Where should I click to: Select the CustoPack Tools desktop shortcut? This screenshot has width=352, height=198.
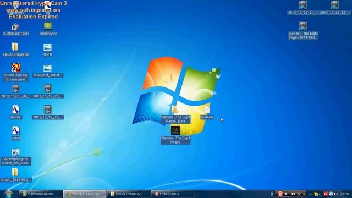point(15,29)
